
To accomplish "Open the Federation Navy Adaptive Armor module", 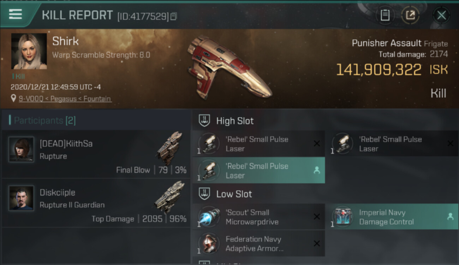I will tap(259, 243).
